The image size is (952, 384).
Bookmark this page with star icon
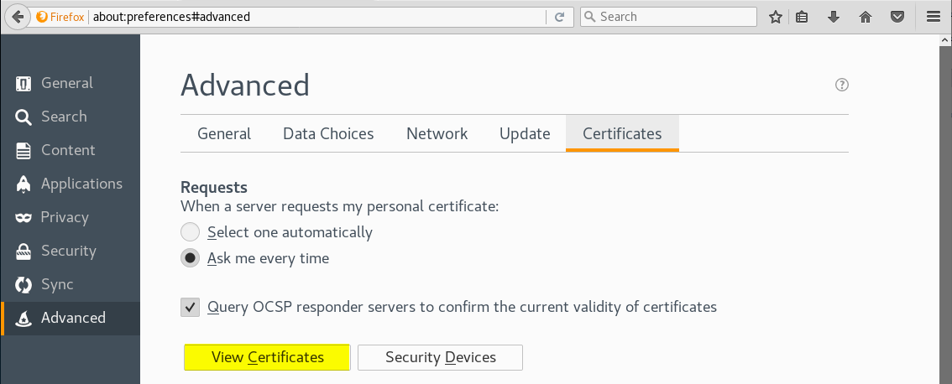coord(776,17)
